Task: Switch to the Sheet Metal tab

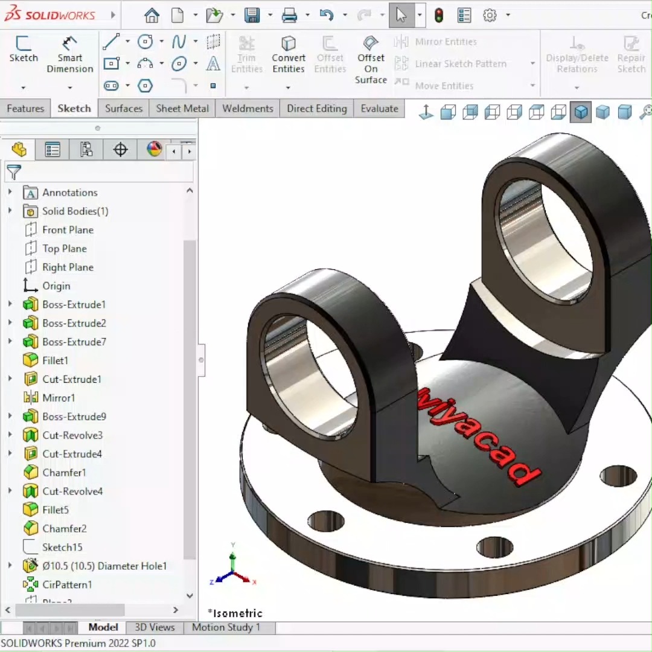Action: tap(182, 109)
